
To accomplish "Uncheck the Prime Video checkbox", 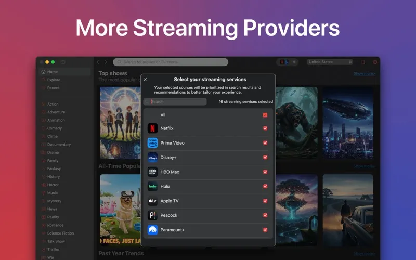I will (x=265, y=142).
